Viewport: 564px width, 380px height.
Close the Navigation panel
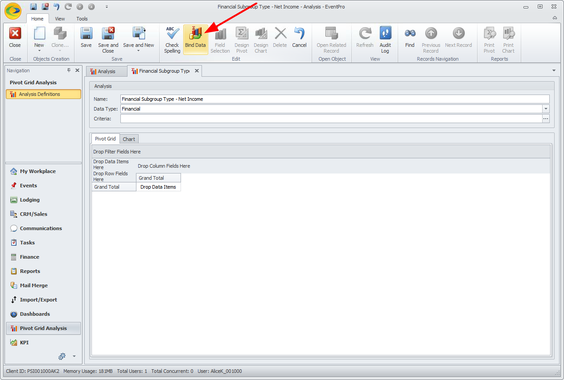77,70
